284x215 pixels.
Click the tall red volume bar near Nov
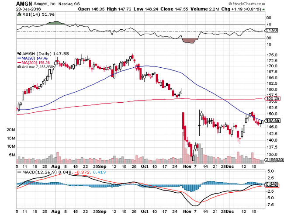point(183,148)
